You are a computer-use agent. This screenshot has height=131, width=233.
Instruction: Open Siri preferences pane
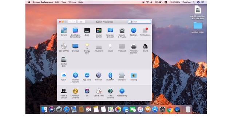[x=87, y=92]
